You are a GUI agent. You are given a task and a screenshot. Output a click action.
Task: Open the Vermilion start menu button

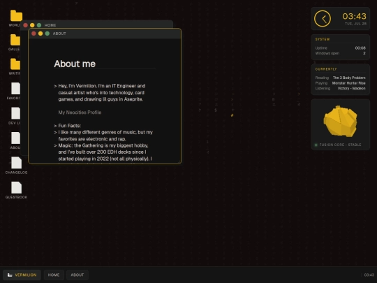click(x=22, y=275)
